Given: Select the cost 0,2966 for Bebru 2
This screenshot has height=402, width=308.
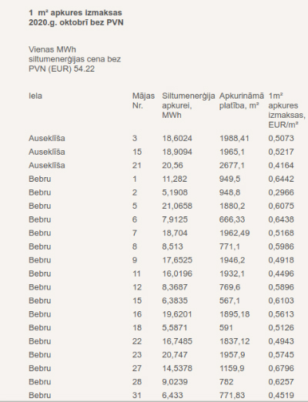Looking at the screenshot, I should click(x=281, y=193).
